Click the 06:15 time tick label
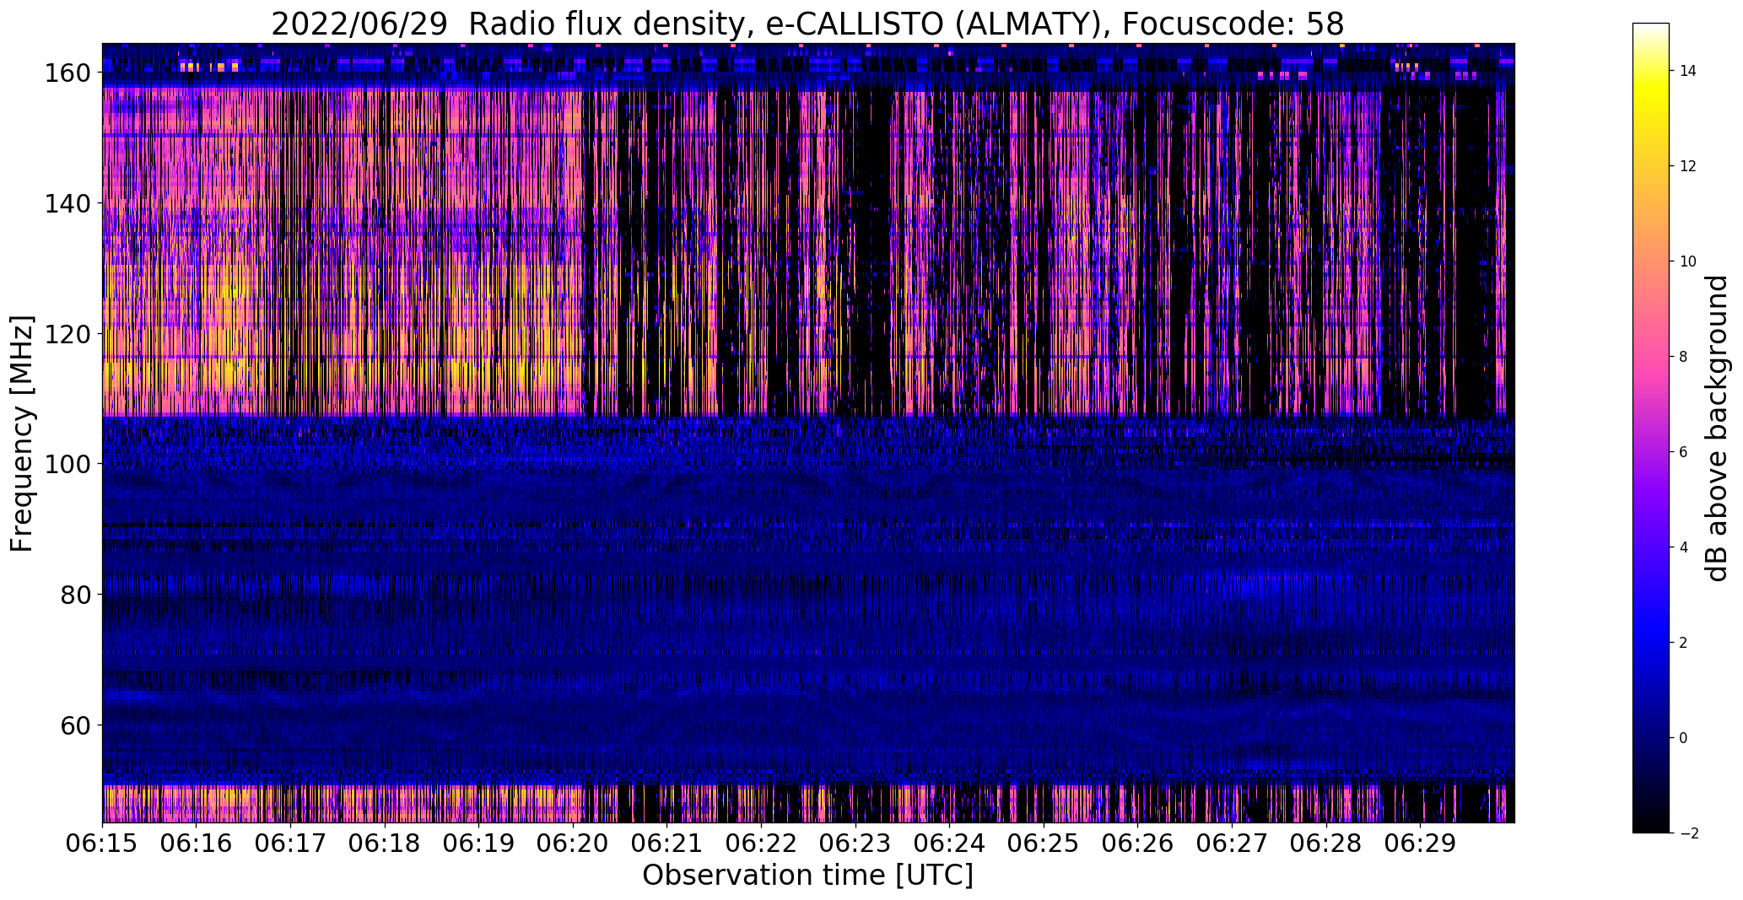This screenshot has height=900, width=1743. [x=102, y=843]
